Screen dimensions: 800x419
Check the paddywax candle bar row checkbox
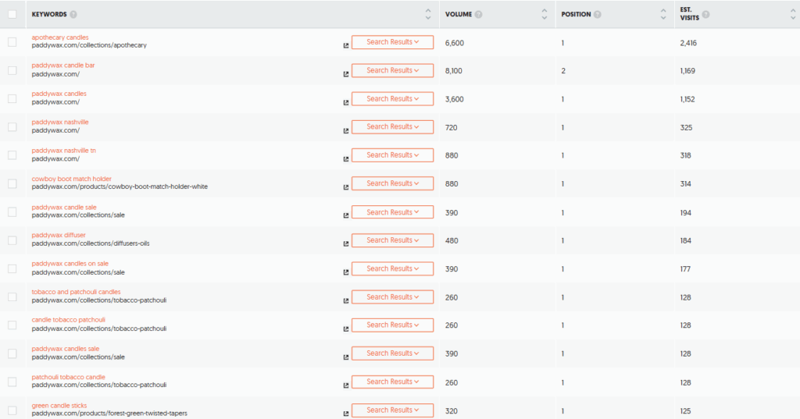point(12,70)
